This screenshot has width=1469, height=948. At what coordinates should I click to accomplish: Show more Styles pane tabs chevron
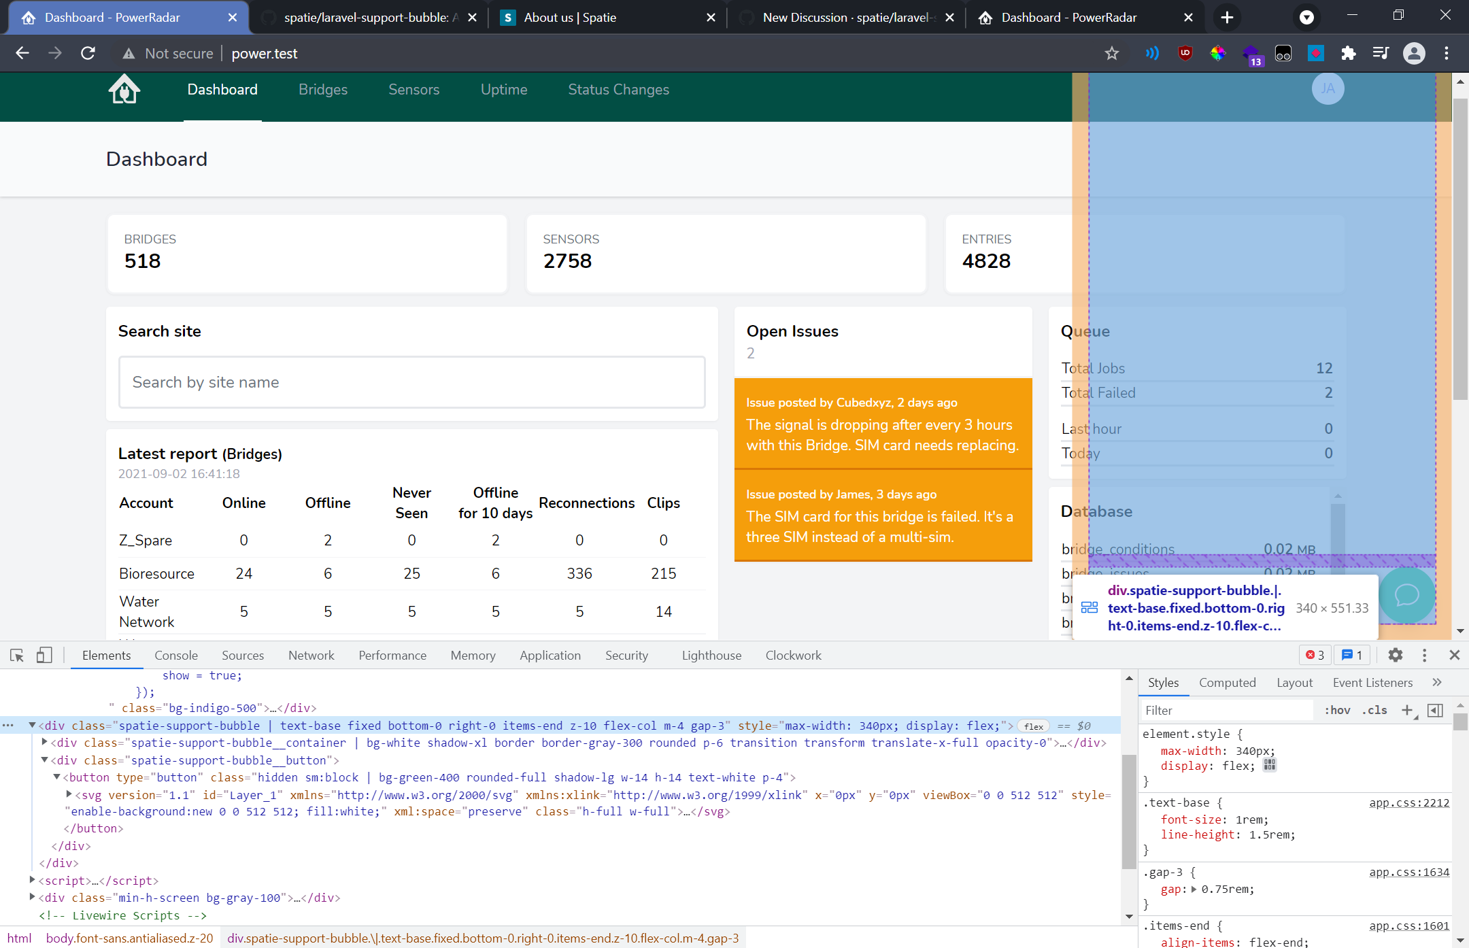coord(1436,682)
